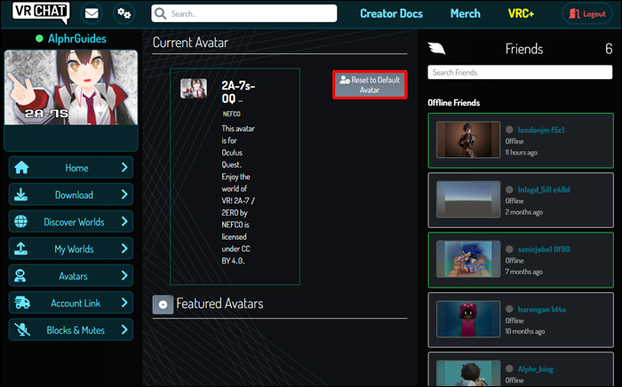
Task: Expand the Featured Avatars section
Action: click(x=163, y=304)
